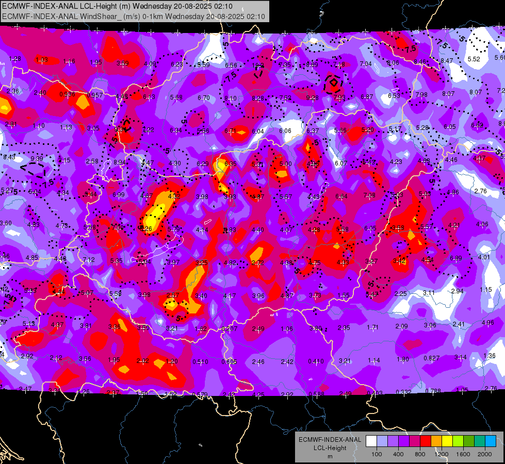505x464 pixels.
Task: Click the wind shear value '9.39'
Action: (x=37, y=158)
